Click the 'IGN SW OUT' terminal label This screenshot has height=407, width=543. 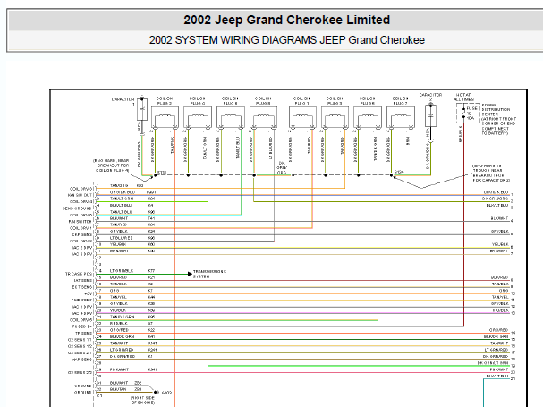[x=81, y=195]
